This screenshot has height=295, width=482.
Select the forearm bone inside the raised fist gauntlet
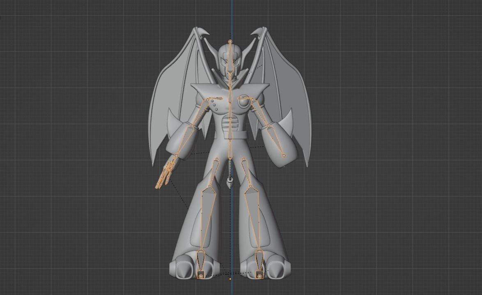[x=276, y=141]
